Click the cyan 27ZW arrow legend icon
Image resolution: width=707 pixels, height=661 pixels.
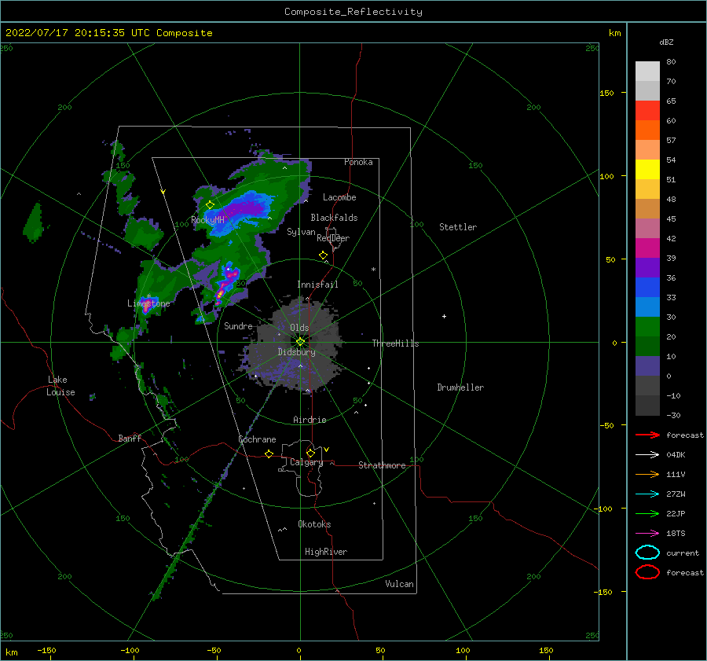(647, 494)
